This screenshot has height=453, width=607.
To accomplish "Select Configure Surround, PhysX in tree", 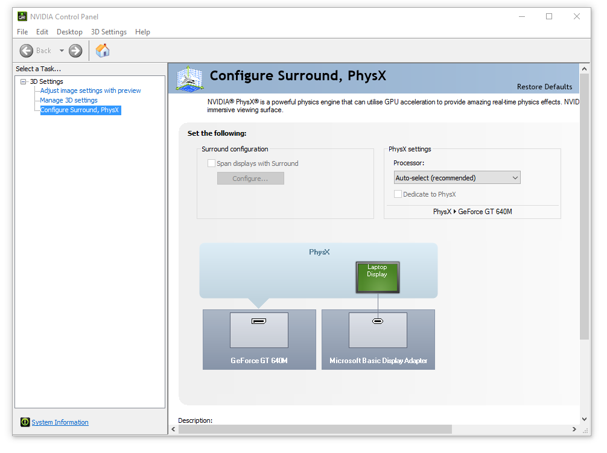I will 80,110.
